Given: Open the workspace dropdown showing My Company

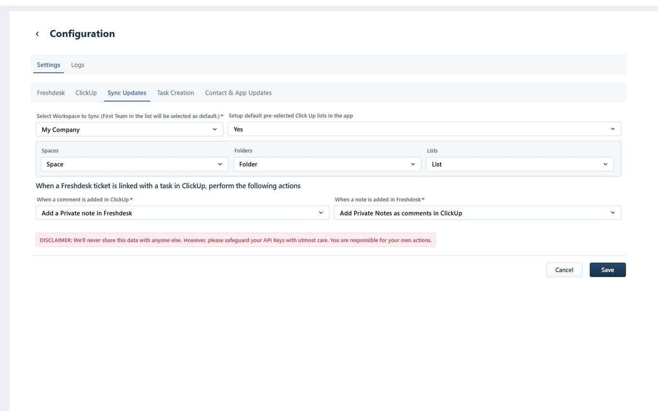Looking at the screenshot, I should click(129, 129).
